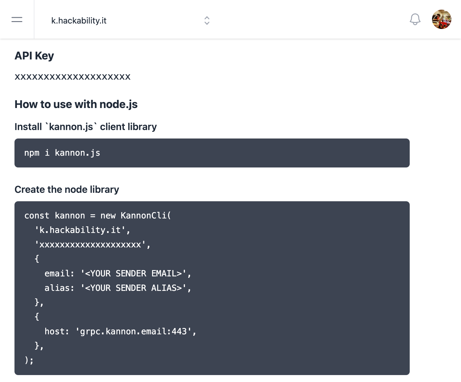Expand the k.hackability.it domain selector
This screenshot has height=382, width=461.
[130, 21]
